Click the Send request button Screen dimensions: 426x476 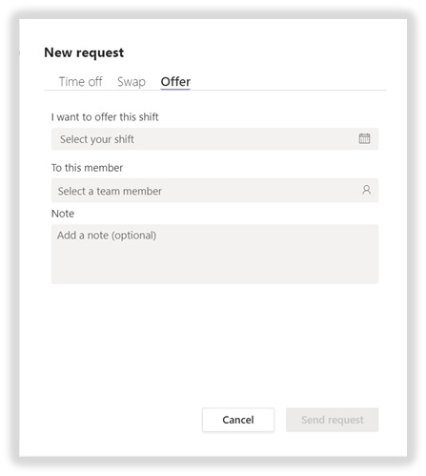(333, 420)
